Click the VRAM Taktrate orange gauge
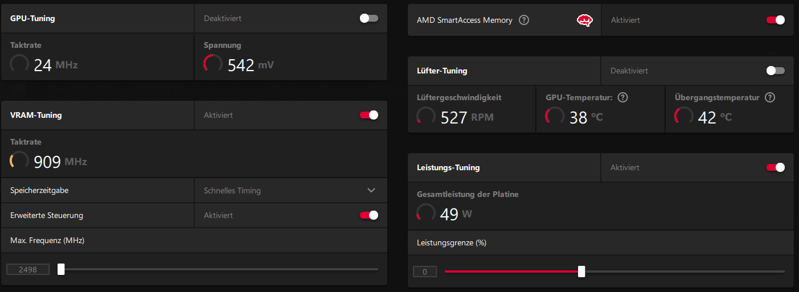 point(19,161)
